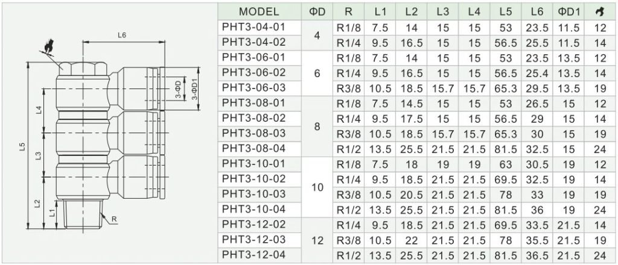This screenshot has width=618, height=265.
Task: Click the R column header
Action: (348, 12)
